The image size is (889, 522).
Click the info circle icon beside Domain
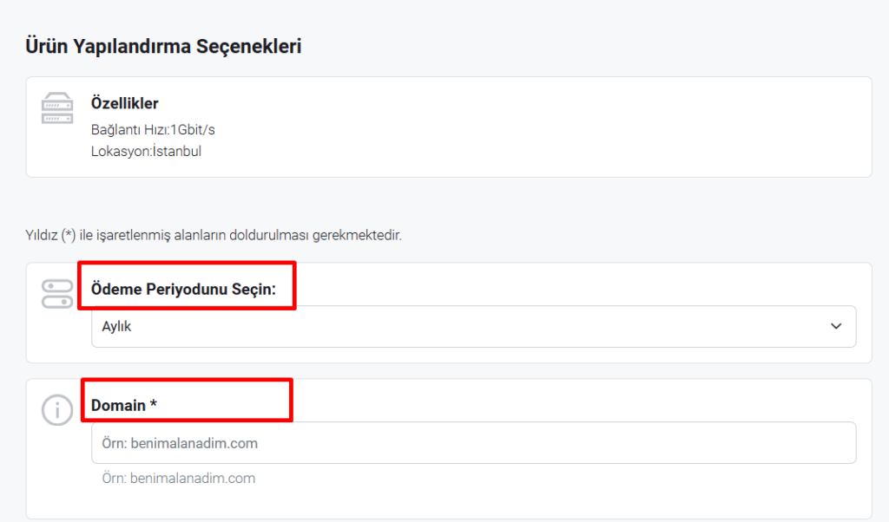coord(57,410)
